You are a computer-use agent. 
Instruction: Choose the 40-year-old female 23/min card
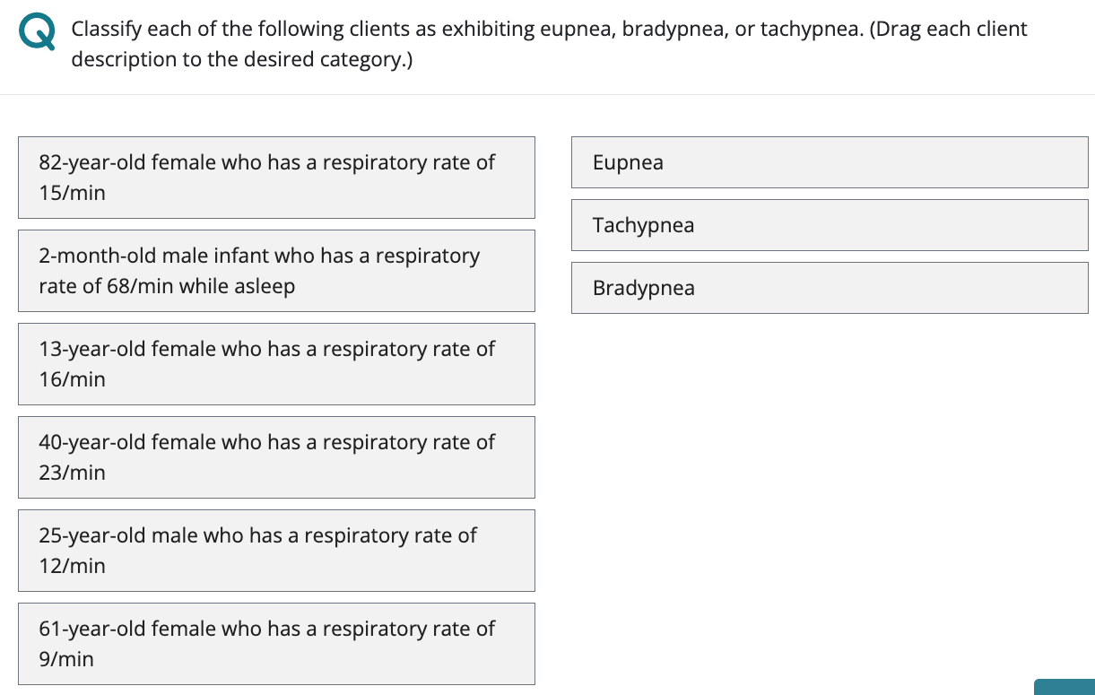[x=276, y=457]
